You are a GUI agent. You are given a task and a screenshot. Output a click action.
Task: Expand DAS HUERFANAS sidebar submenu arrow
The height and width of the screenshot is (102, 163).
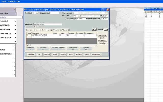14,54
